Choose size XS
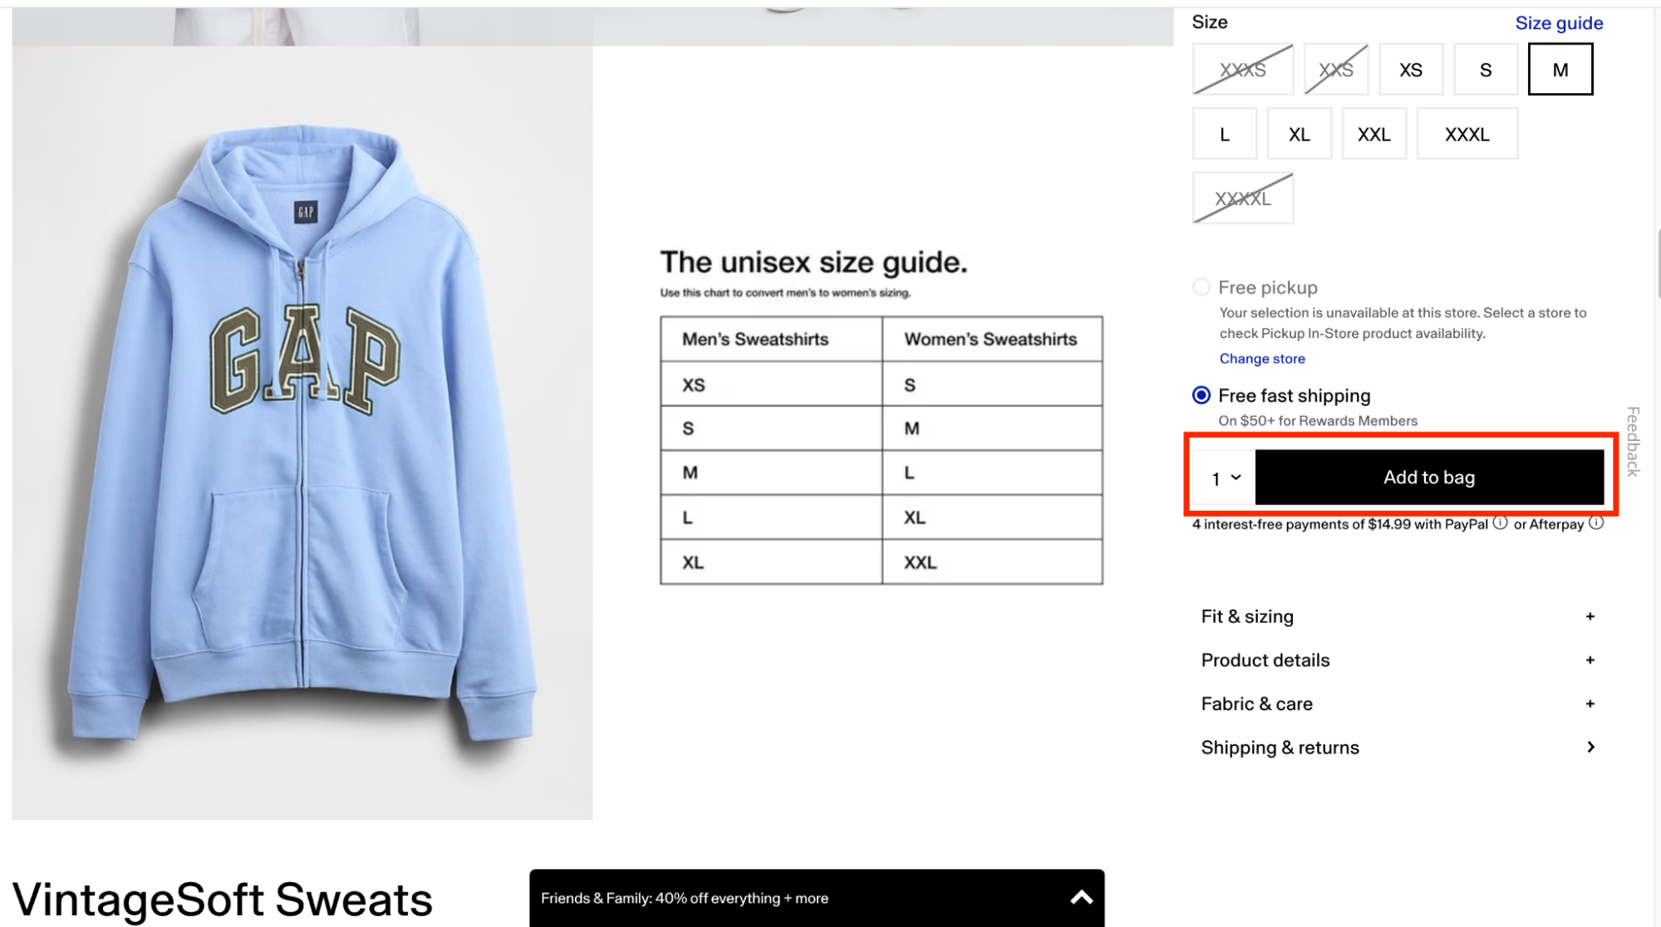 [1411, 70]
